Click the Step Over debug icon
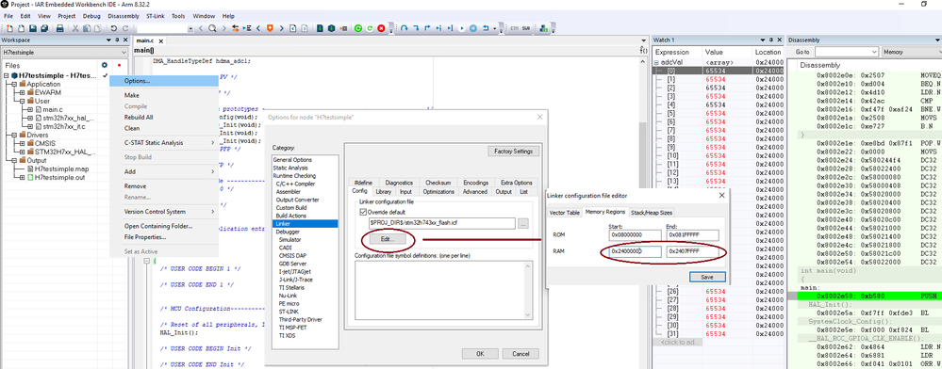Screen dimensions: 942x369 [x=405, y=28]
